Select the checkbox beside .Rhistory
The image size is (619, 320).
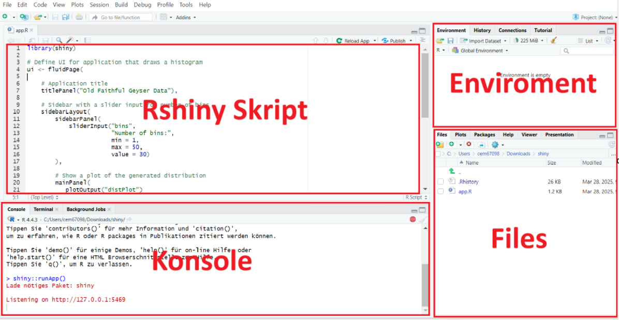click(440, 181)
